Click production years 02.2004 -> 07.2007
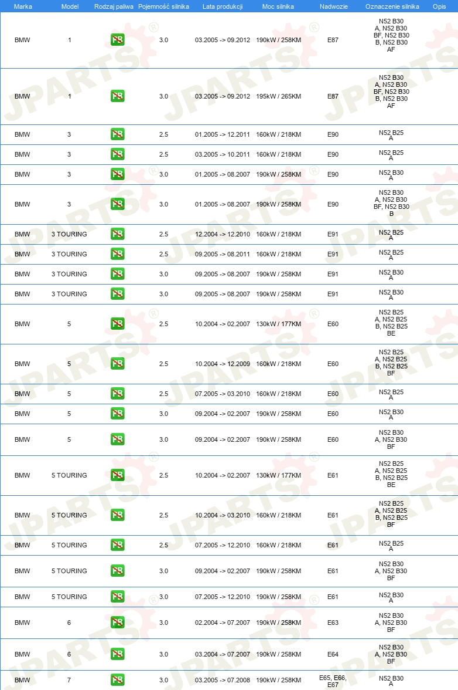 pyautogui.click(x=223, y=622)
